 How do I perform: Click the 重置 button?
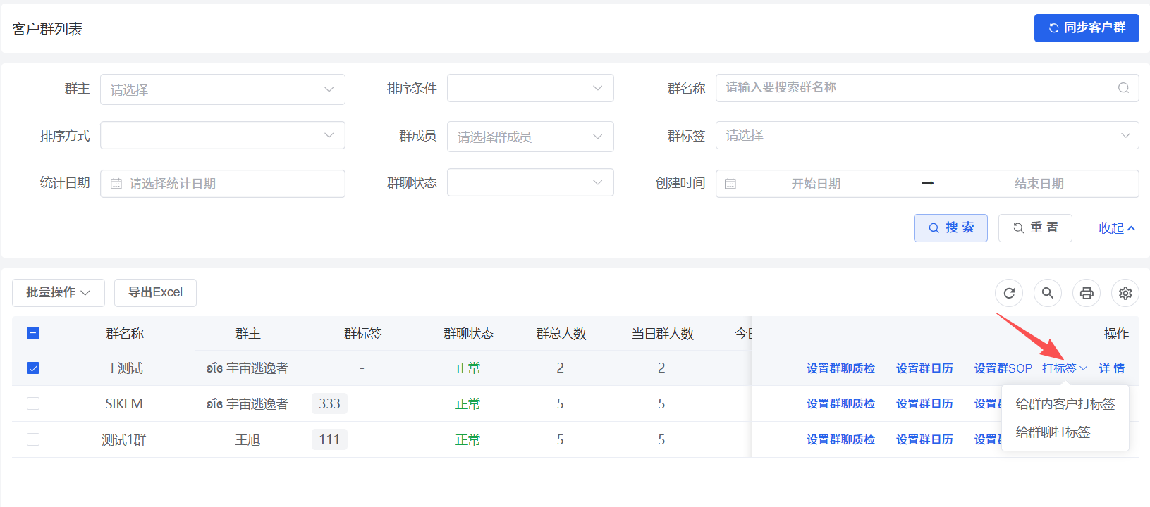point(1035,228)
